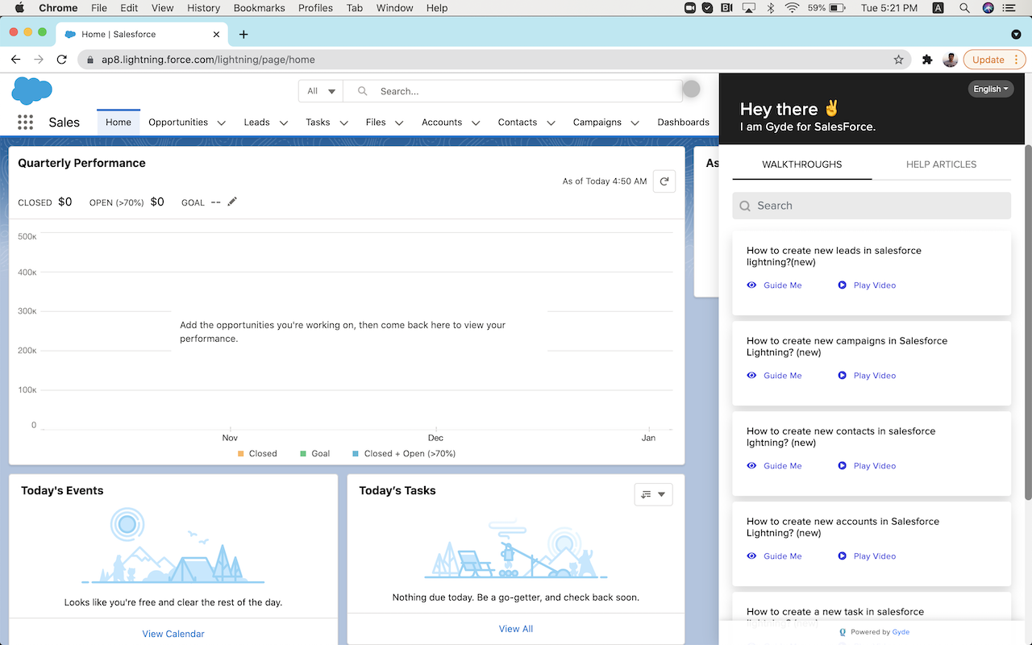Open the search scope All dropdown
Viewport: 1032px width, 645px height.
tap(321, 91)
